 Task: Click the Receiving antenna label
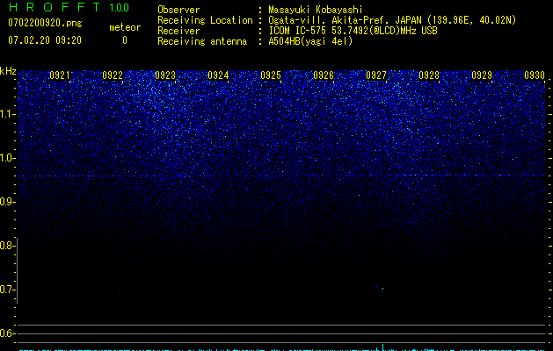tap(202, 41)
